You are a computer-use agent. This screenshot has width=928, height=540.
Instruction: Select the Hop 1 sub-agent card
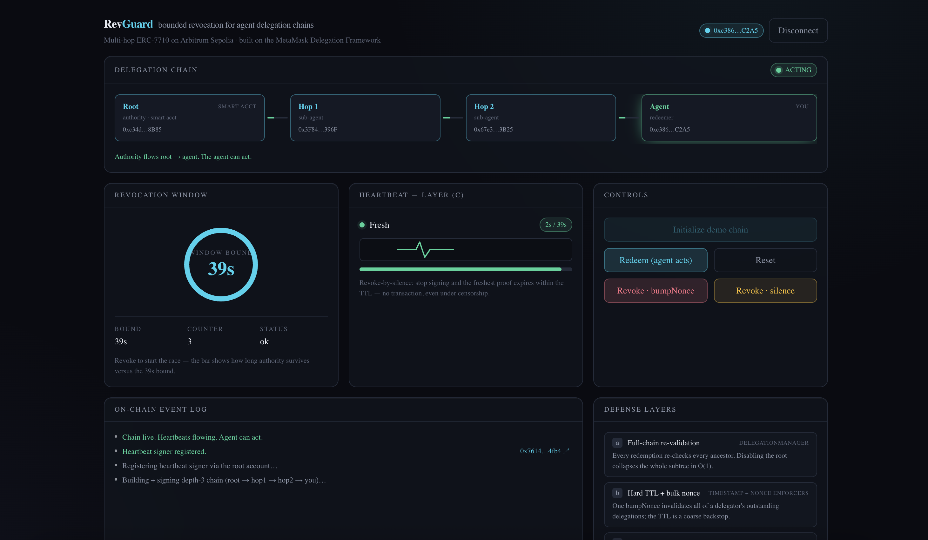pos(365,118)
